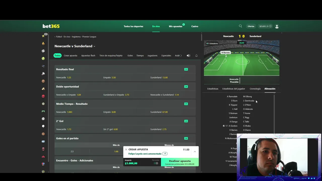This screenshot has height=181, width=322.
Task: Expand the bet slip with the chevron
Action: tap(195, 152)
